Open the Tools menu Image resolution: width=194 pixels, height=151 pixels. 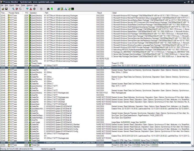coord(23,5)
